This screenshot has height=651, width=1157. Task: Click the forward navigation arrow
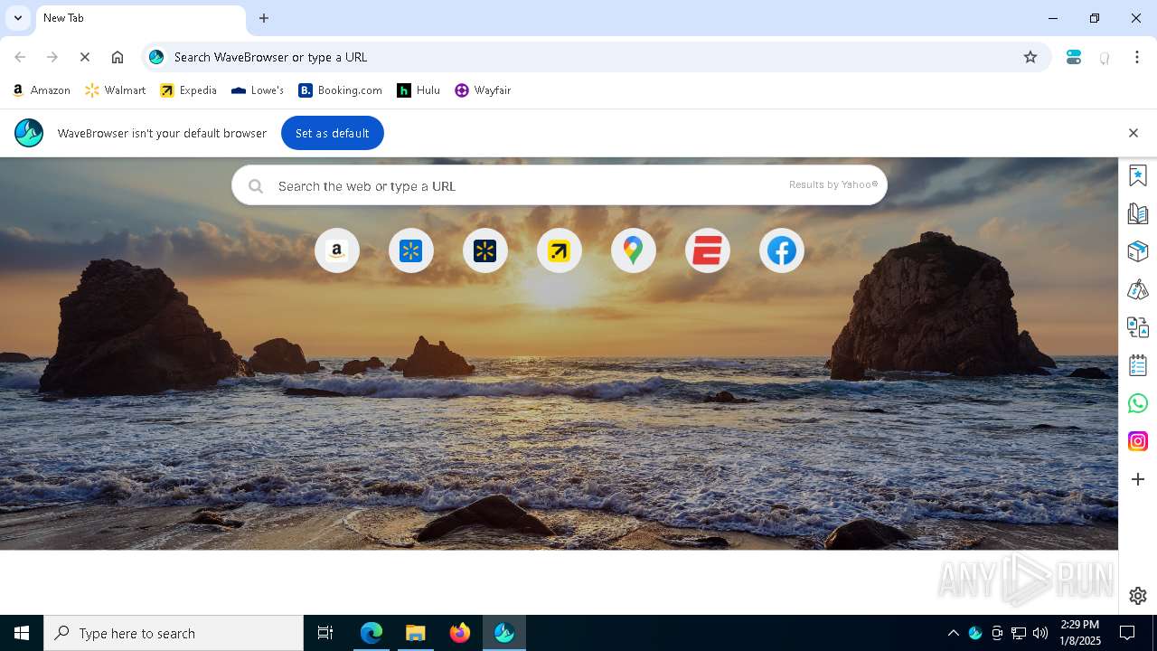coord(52,57)
